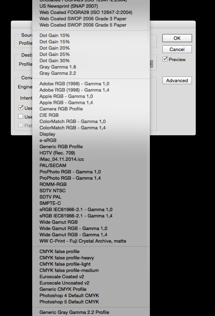Choose Web Coated SWOP 2006 Grade 3 Paper
Screen dimensions: 215x316
click(x=83, y=19)
